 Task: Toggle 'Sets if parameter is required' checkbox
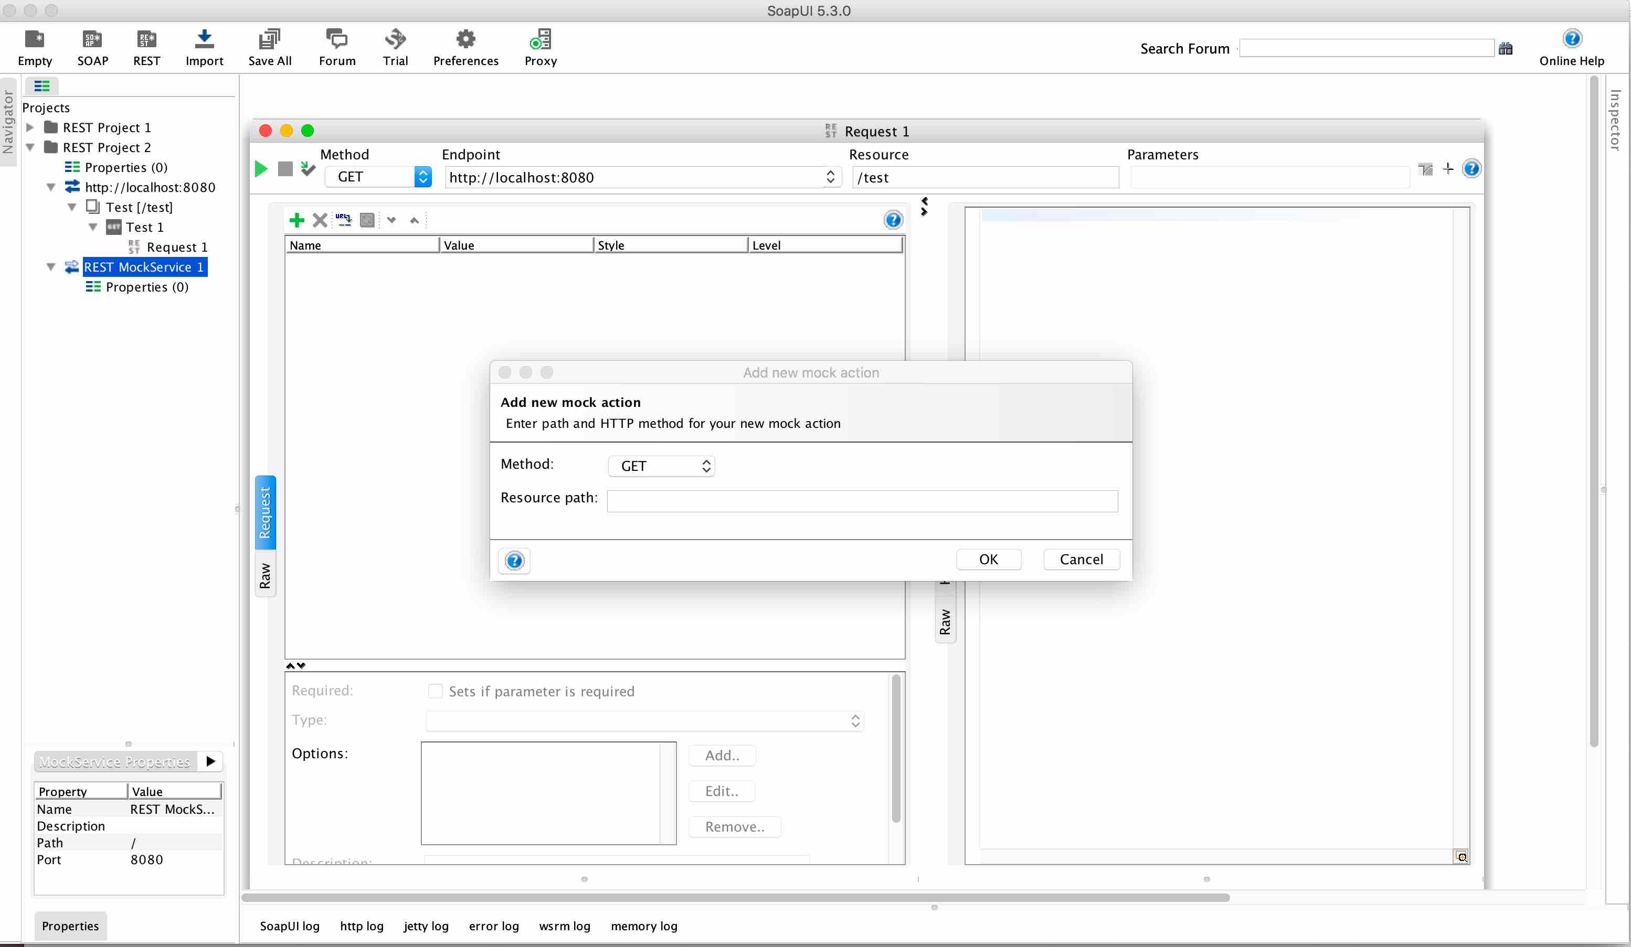point(436,692)
